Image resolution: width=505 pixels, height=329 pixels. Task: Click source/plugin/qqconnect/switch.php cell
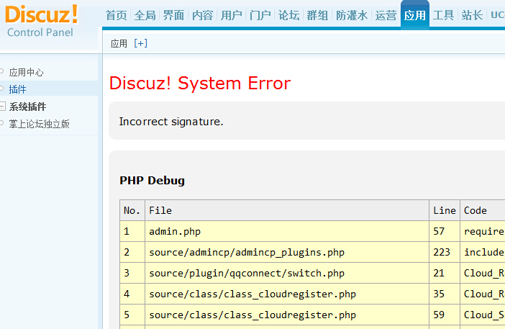point(287,274)
